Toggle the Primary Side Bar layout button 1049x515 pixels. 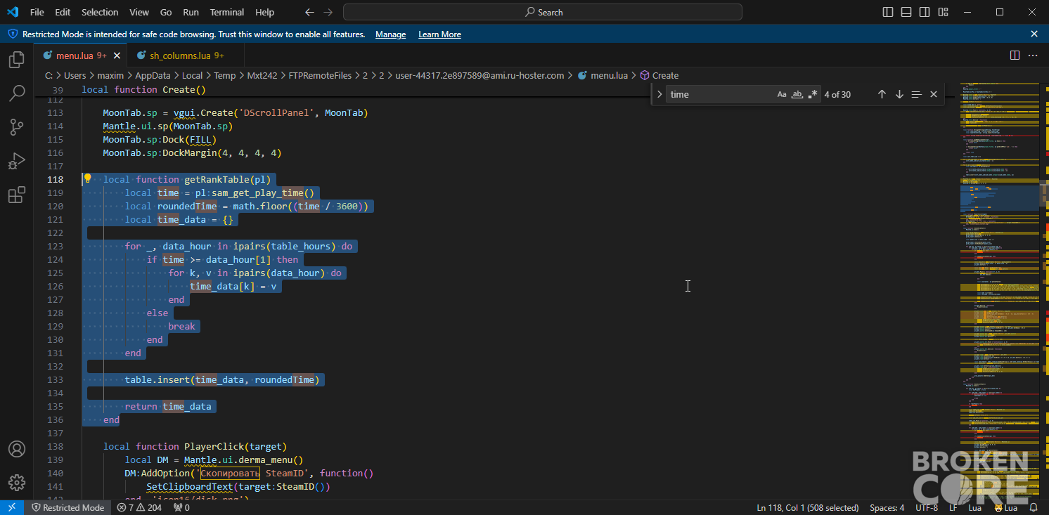tap(888, 12)
